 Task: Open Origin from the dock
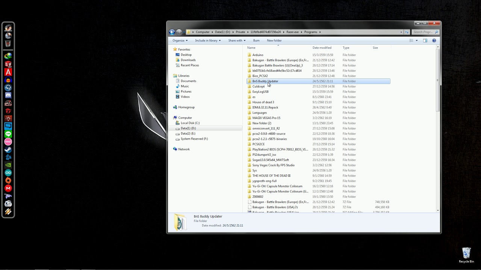[x=8, y=180]
